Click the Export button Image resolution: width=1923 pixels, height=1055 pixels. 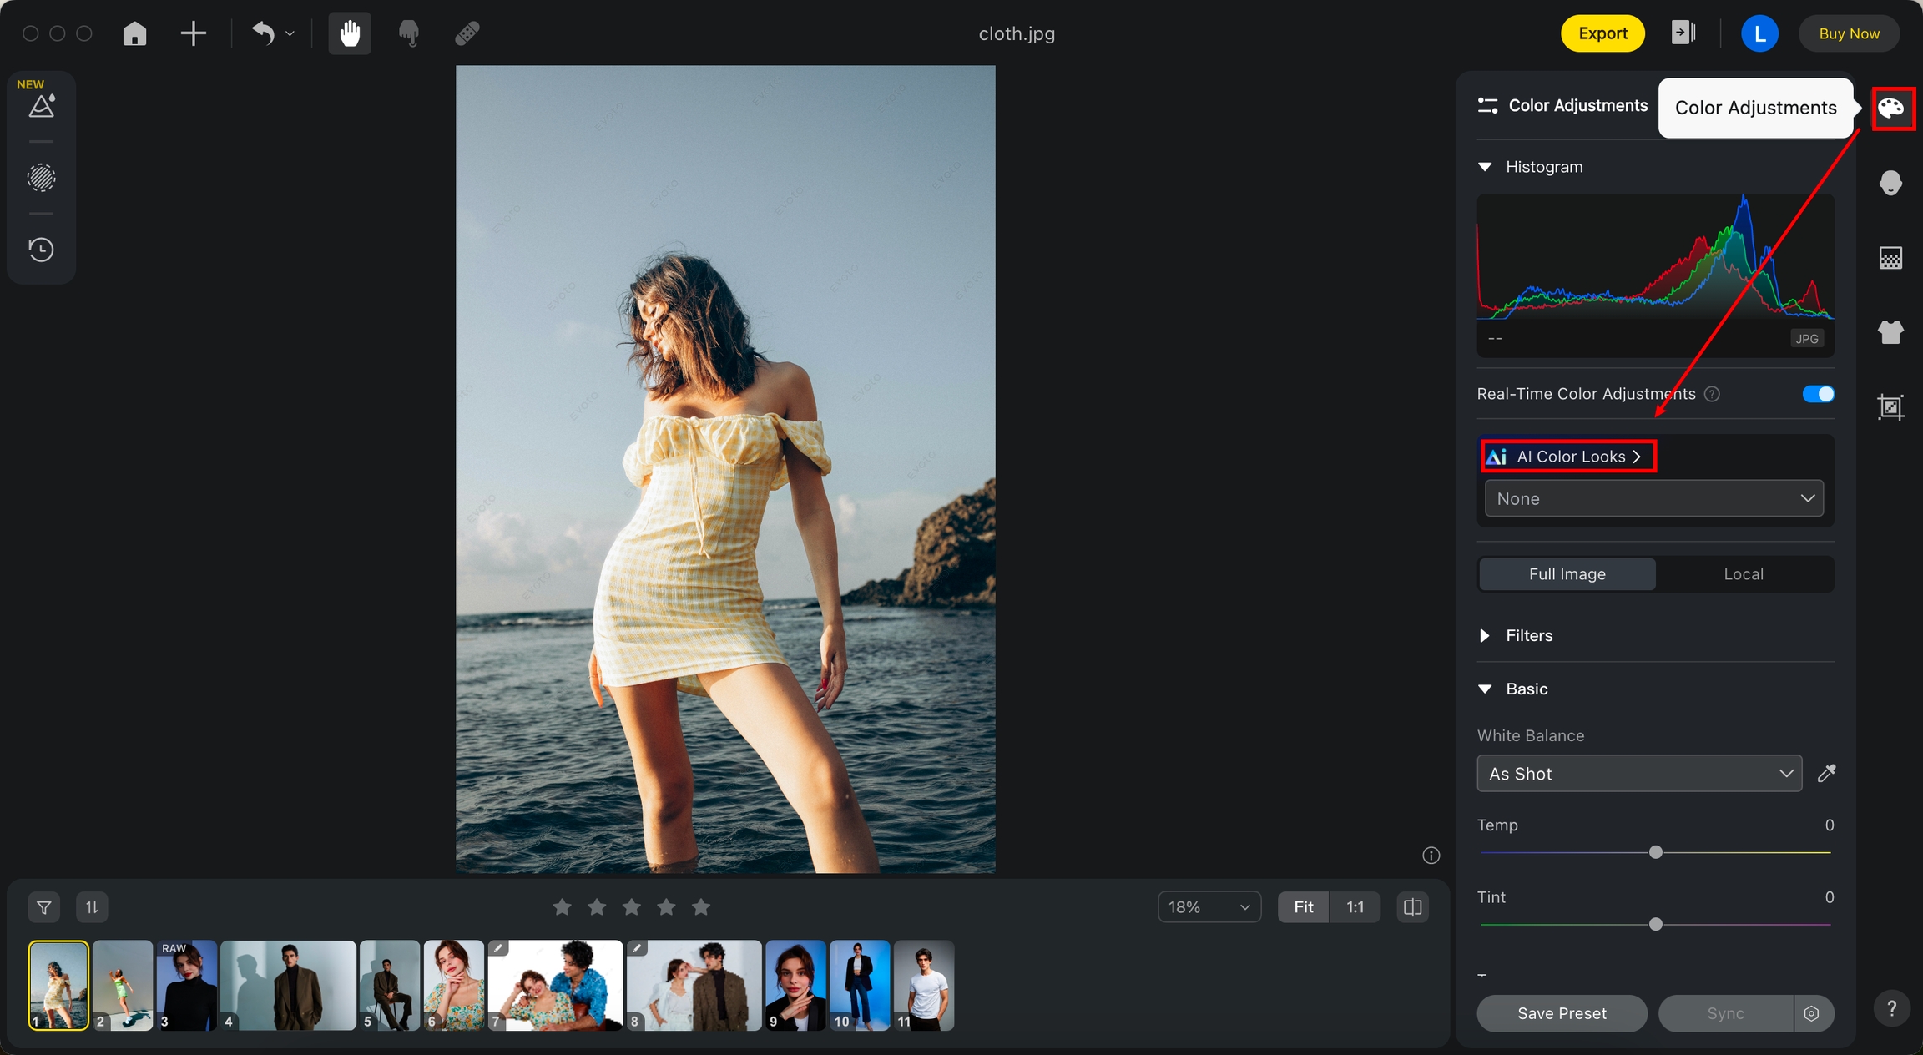pos(1602,33)
